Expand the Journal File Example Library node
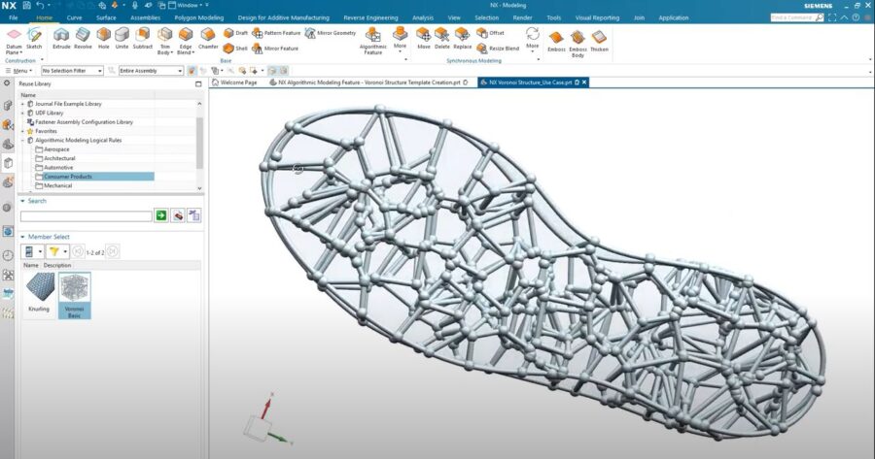The height and width of the screenshot is (459, 875). click(x=23, y=104)
